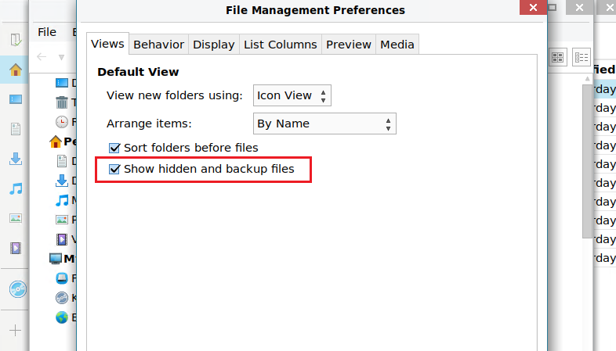Viewport: 616px width, 351px height.
Task: Open the Arrange items By Name dropdown
Action: (x=324, y=124)
